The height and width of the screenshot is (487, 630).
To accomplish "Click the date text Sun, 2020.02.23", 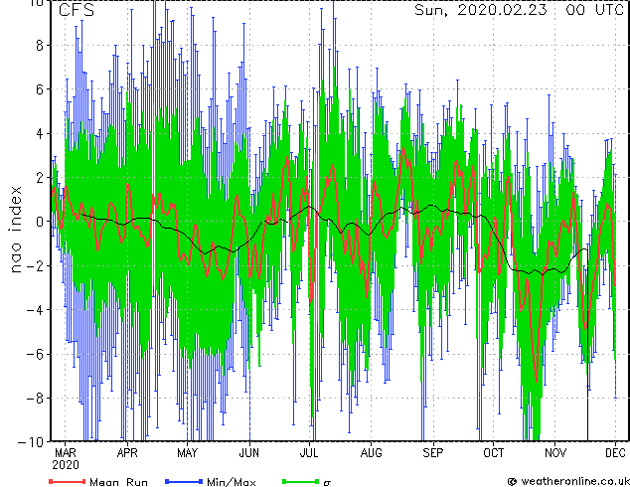I will pos(481,10).
